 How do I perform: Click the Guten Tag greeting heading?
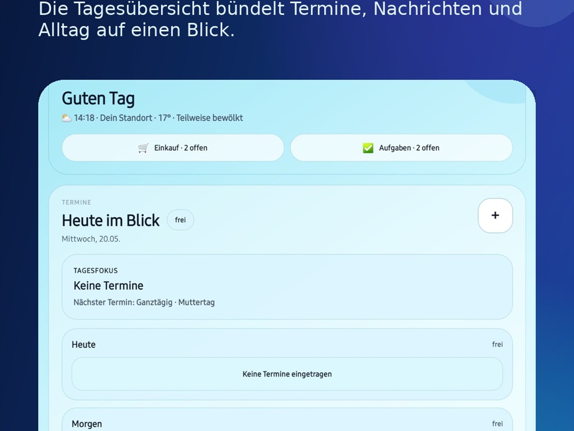pyautogui.click(x=98, y=99)
